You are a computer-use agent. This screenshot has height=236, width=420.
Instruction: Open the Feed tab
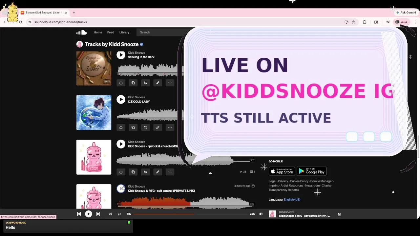[111, 32]
